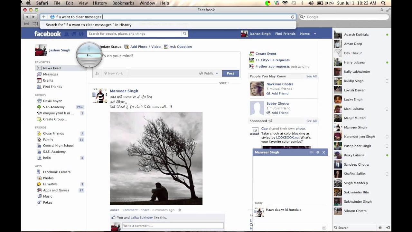Open Events in the left sidebar
412x232 pixels.
(x=48, y=81)
